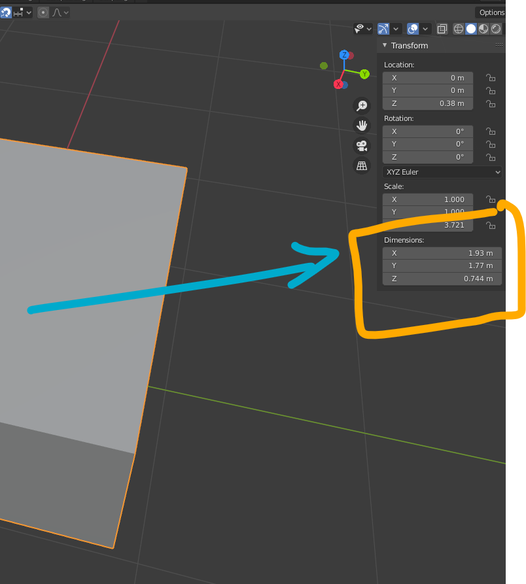Lock Scale Z
Viewport: 526px width, 584px height.
click(x=491, y=225)
